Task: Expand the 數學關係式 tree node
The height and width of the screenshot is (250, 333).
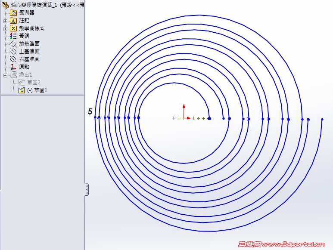Action: tap(6, 29)
